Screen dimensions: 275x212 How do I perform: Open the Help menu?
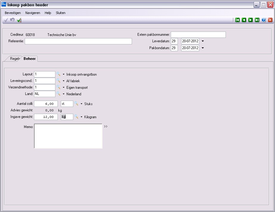coord(48,13)
